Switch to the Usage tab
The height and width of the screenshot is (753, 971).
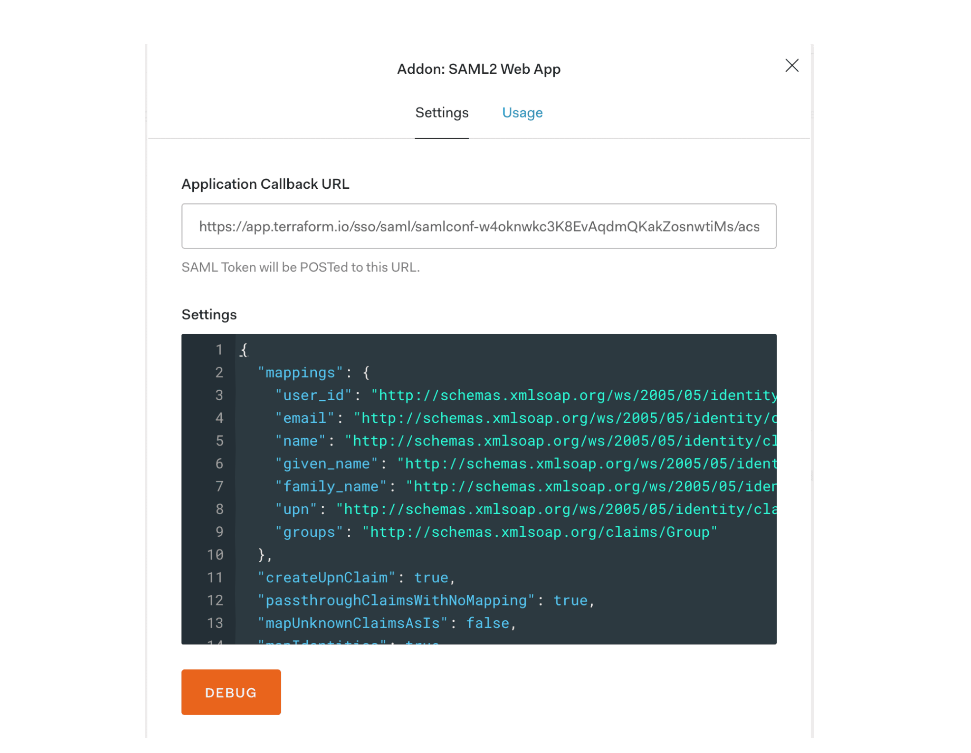522,113
